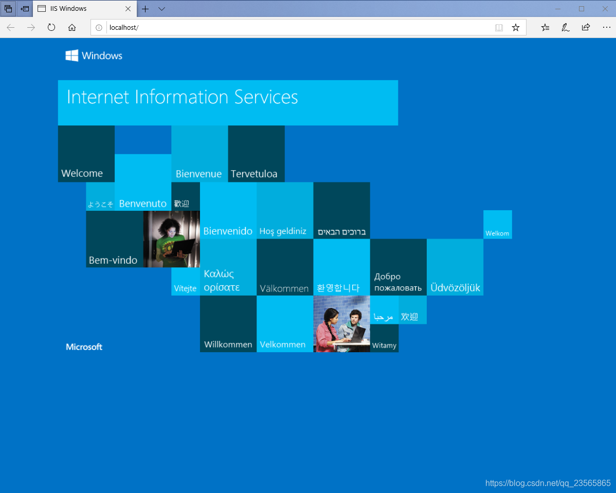Viewport: 616px width, 493px height.
Task: Close the browser window
Action: [x=605, y=9]
